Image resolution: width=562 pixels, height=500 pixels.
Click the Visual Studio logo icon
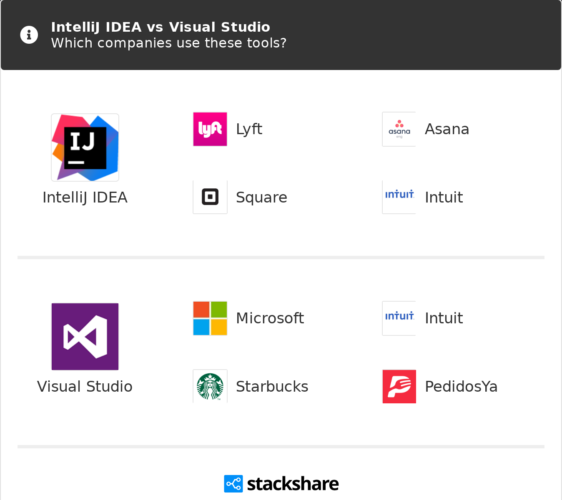(x=85, y=337)
